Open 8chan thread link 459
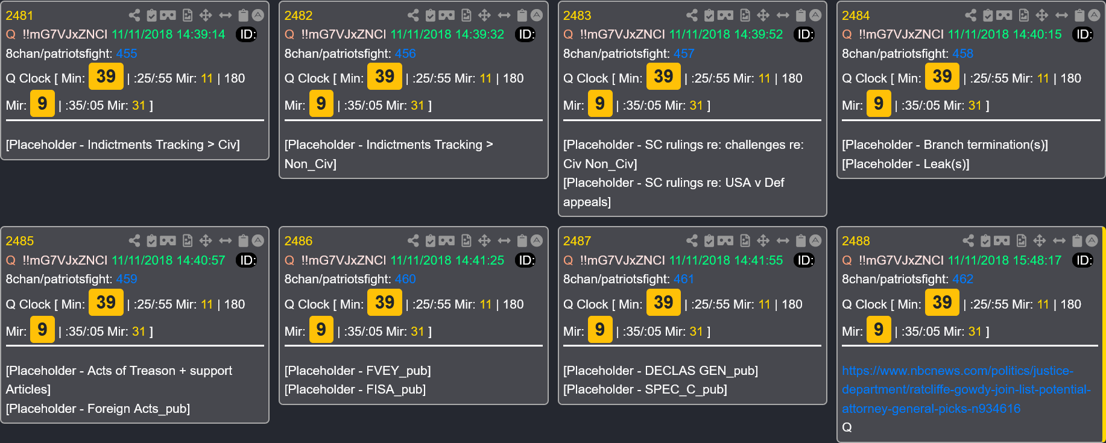Image resolution: width=1106 pixels, height=443 pixels. (127, 279)
